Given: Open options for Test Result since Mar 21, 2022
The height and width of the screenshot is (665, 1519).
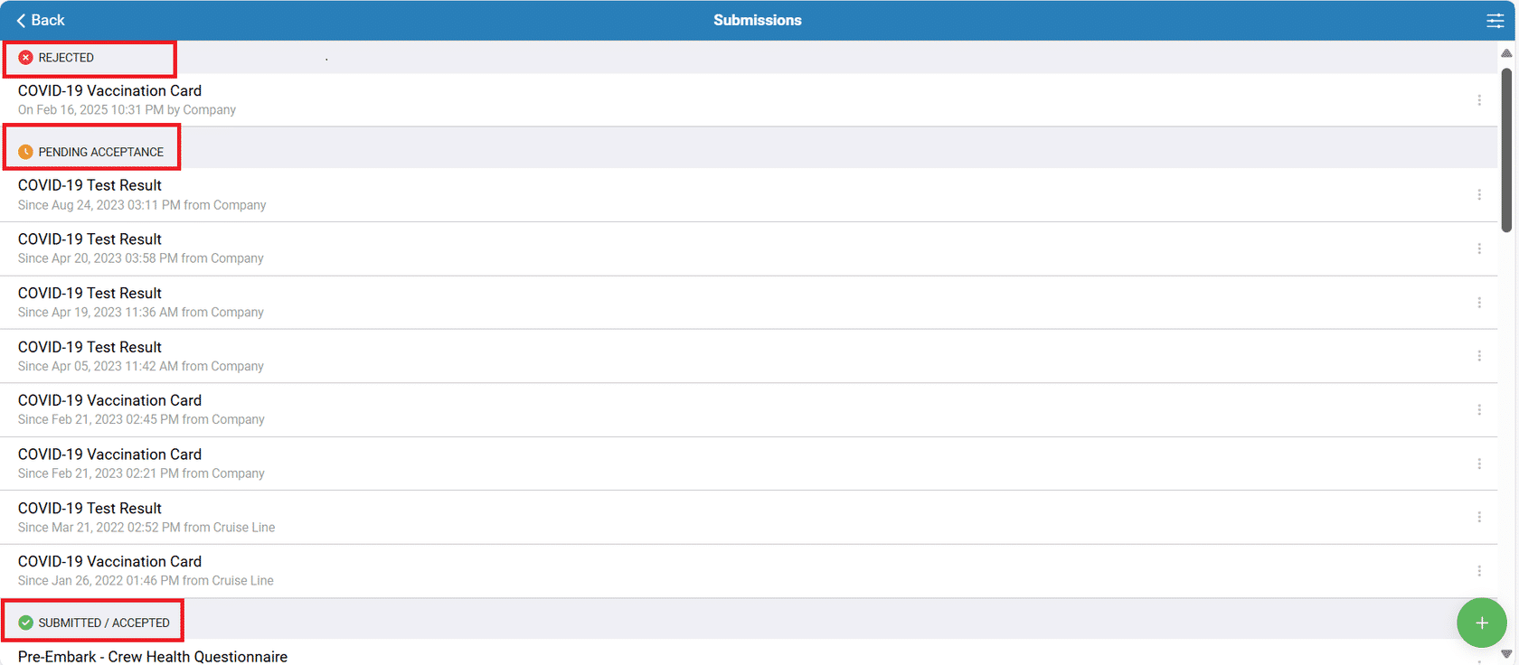Looking at the screenshot, I should (x=1479, y=517).
